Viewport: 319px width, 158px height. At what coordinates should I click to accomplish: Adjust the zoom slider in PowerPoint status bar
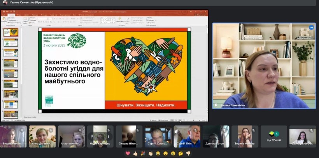tap(193, 120)
